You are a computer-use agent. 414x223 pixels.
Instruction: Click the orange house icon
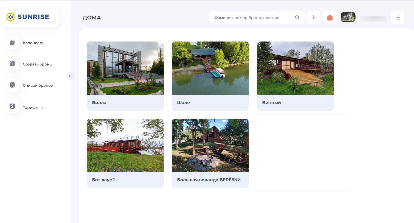(x=330, y=18)
